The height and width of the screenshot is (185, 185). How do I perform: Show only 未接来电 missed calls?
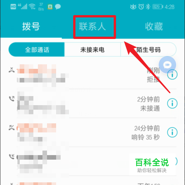(92, 50)
